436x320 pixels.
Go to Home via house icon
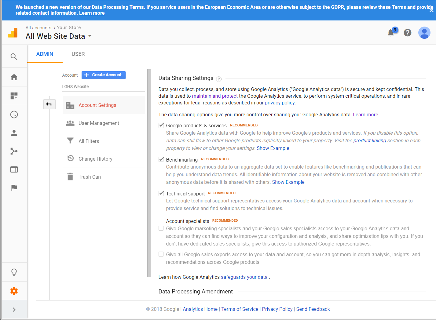[x=14, y=77]
